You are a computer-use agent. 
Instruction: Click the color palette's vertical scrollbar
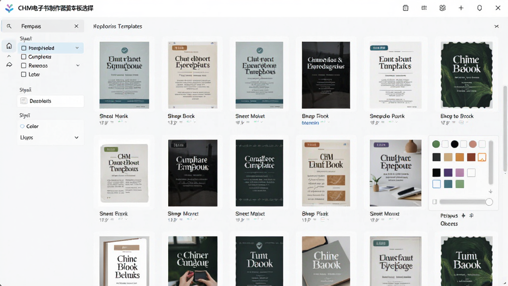pyautogui.click(x=491, y=162)
